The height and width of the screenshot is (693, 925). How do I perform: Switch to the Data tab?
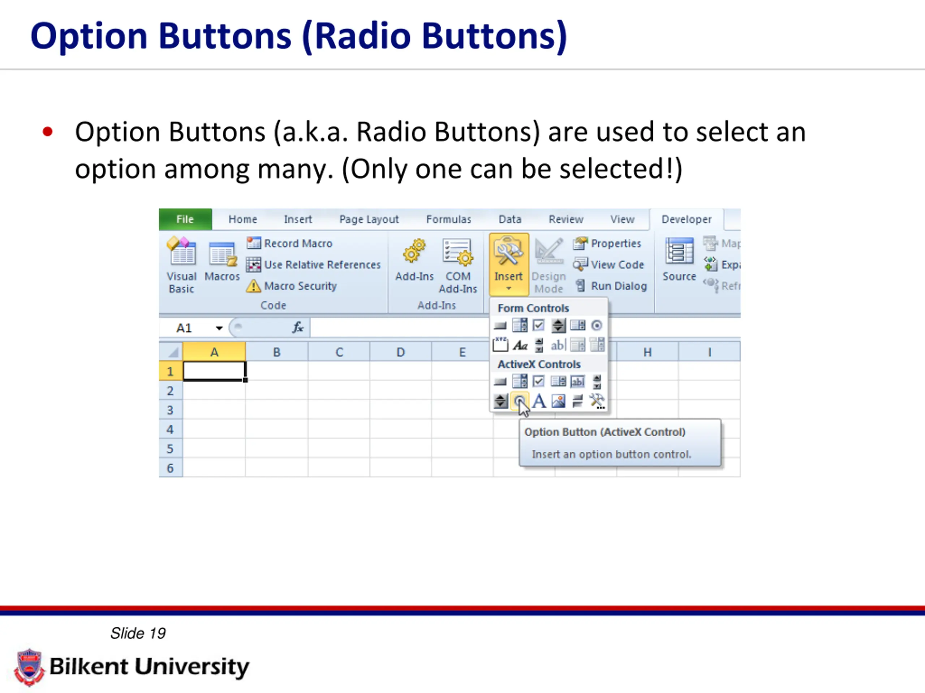(x=510, y=219)
